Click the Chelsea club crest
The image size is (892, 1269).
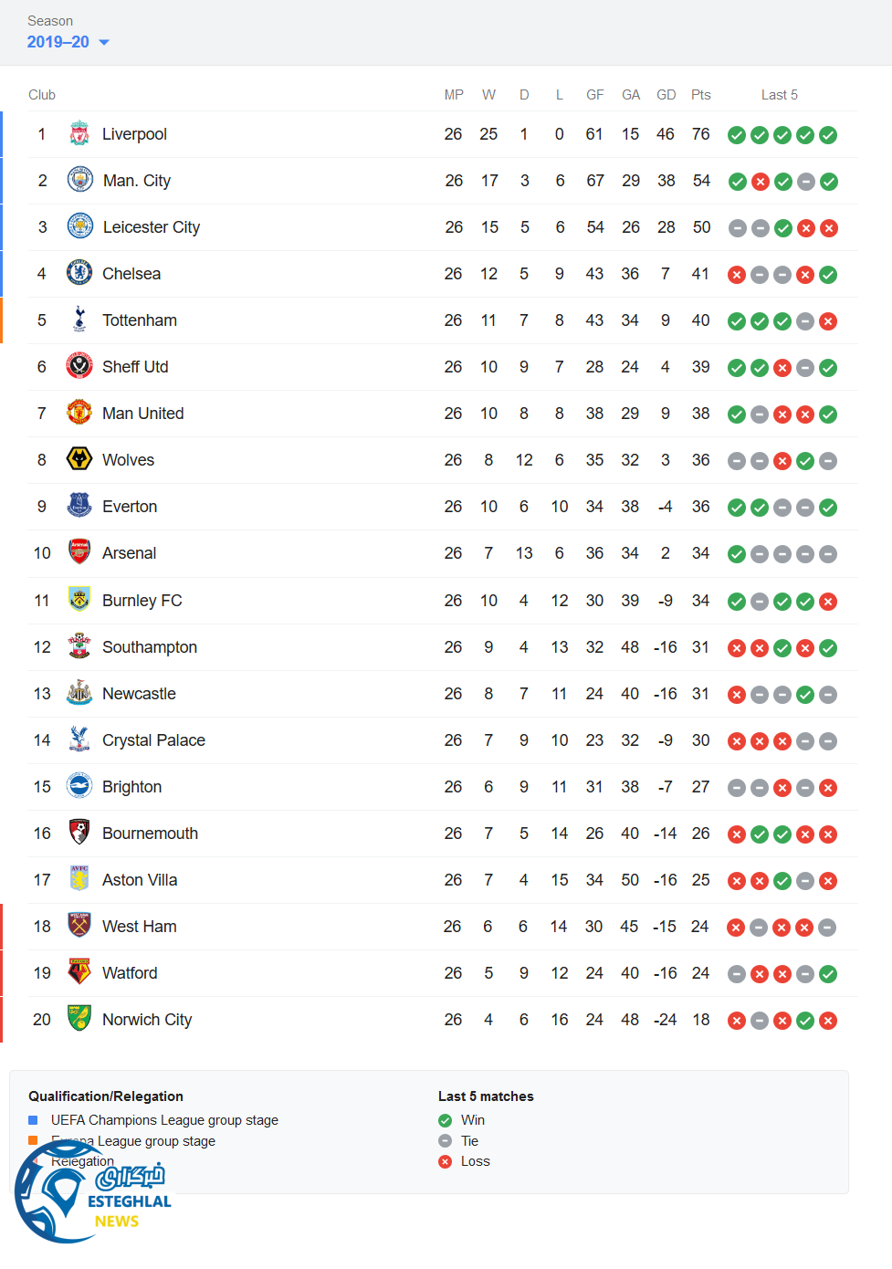[79, 273]
